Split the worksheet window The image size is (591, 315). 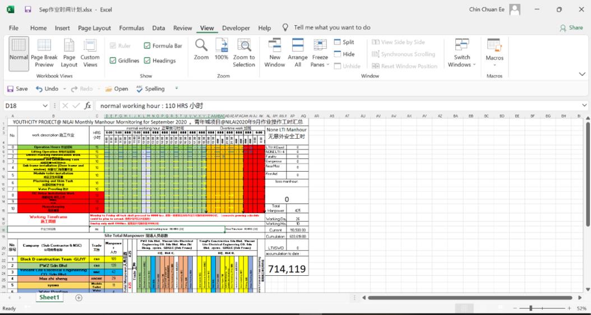click(344, 43)
